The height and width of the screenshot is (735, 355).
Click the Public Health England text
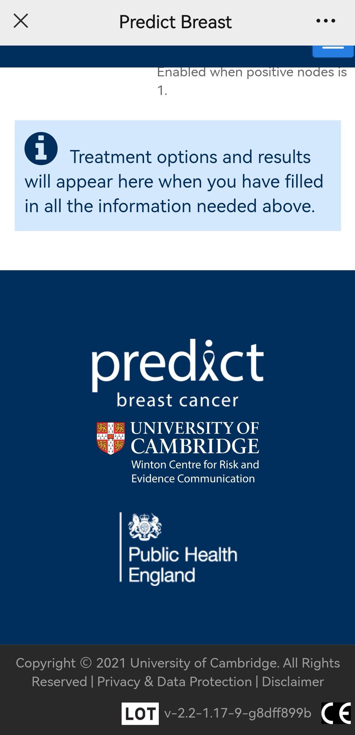[x=183, y=564]
